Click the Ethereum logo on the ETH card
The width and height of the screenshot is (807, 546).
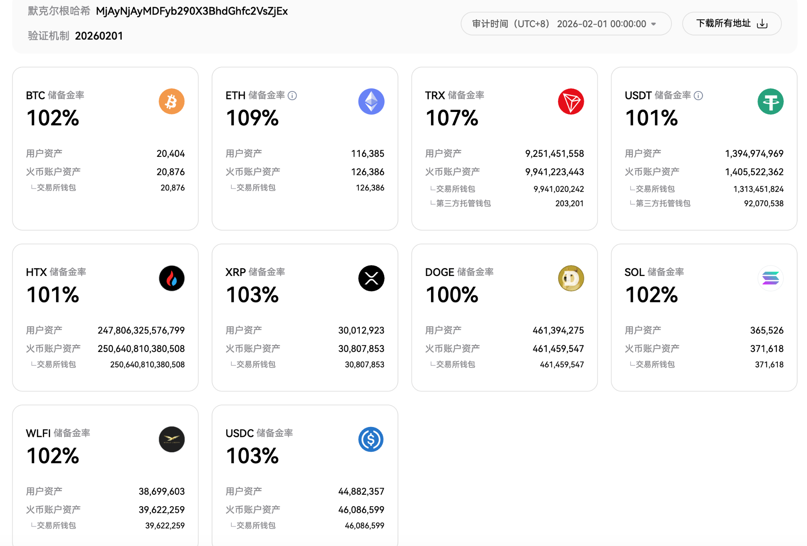click(x=371, y=101)
